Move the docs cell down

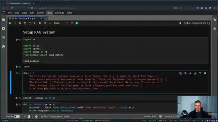(x=190, y=73)
